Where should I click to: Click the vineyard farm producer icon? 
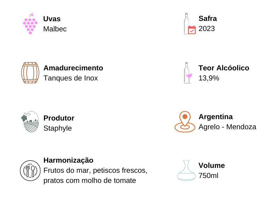pyautogui.click(x=30, y=122)
